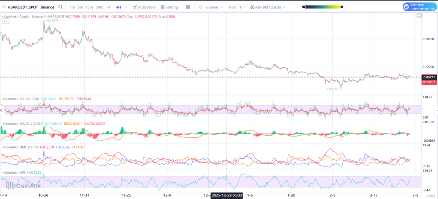Expand the timeframe dropdown next to 4H
Screen dimensions: 438x199
(126, 7)
